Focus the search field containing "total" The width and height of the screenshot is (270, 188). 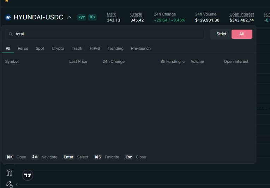105,34
